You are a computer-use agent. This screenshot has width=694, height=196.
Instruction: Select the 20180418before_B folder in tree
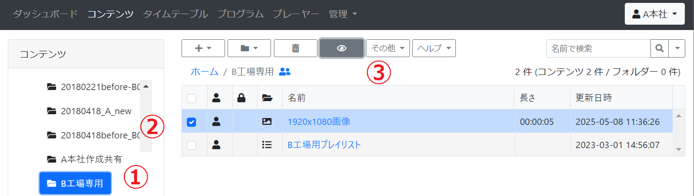[x=93, y=135]
